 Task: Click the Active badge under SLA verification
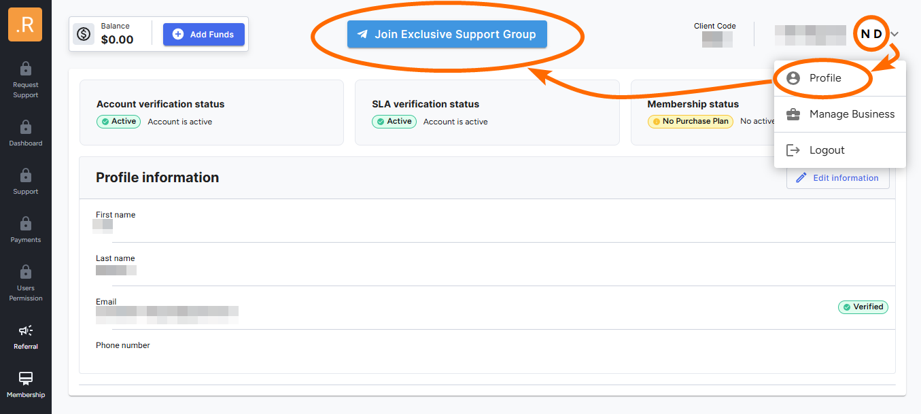click(x=394, y=122)
